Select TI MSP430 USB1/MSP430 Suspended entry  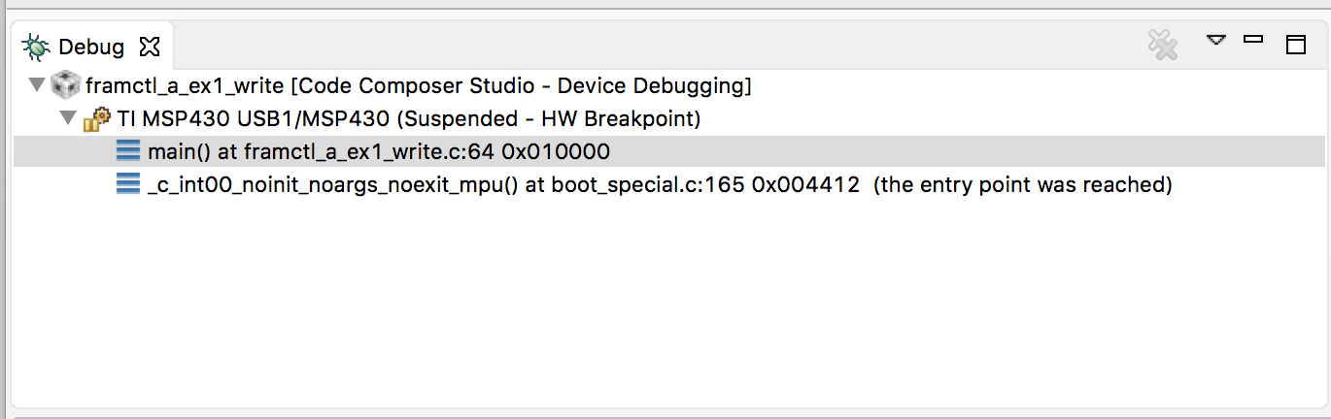(409, 118)
